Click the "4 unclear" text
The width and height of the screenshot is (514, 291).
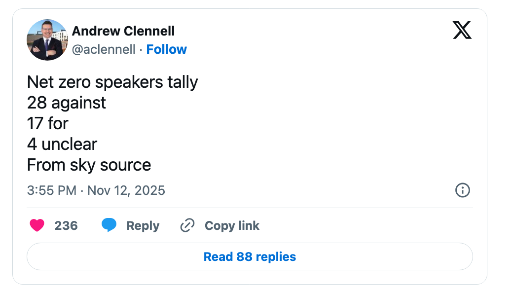[x=62, y=144]
